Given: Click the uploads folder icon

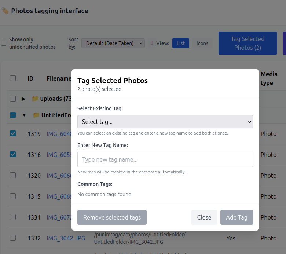Looking at the screenshot, I should pos(35,99).
